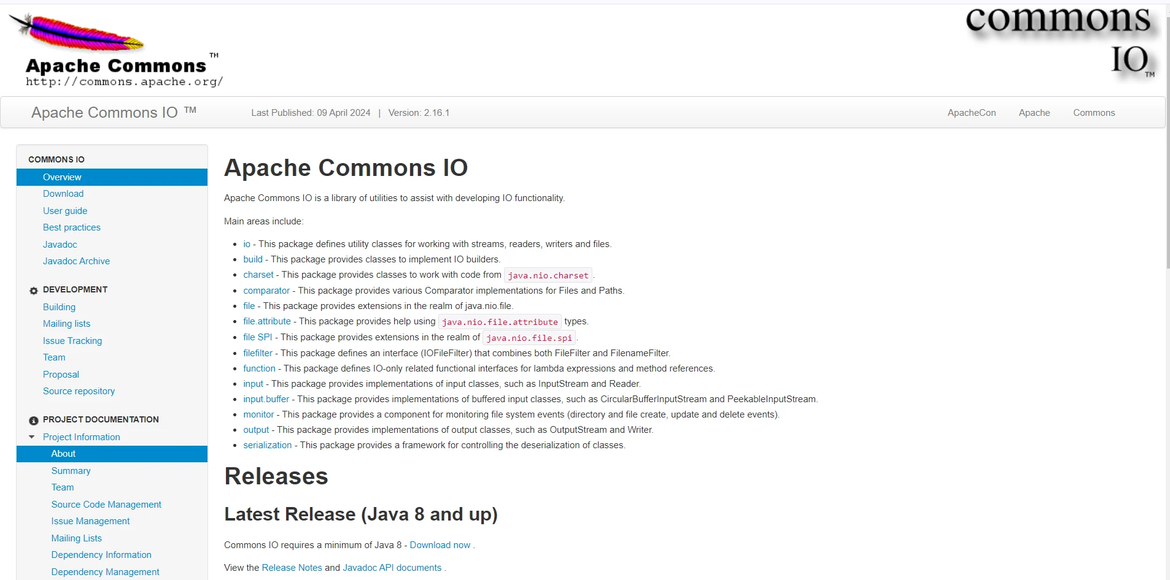Click the Latest Release heading
1170x580 pixels.
pos(361,514)
